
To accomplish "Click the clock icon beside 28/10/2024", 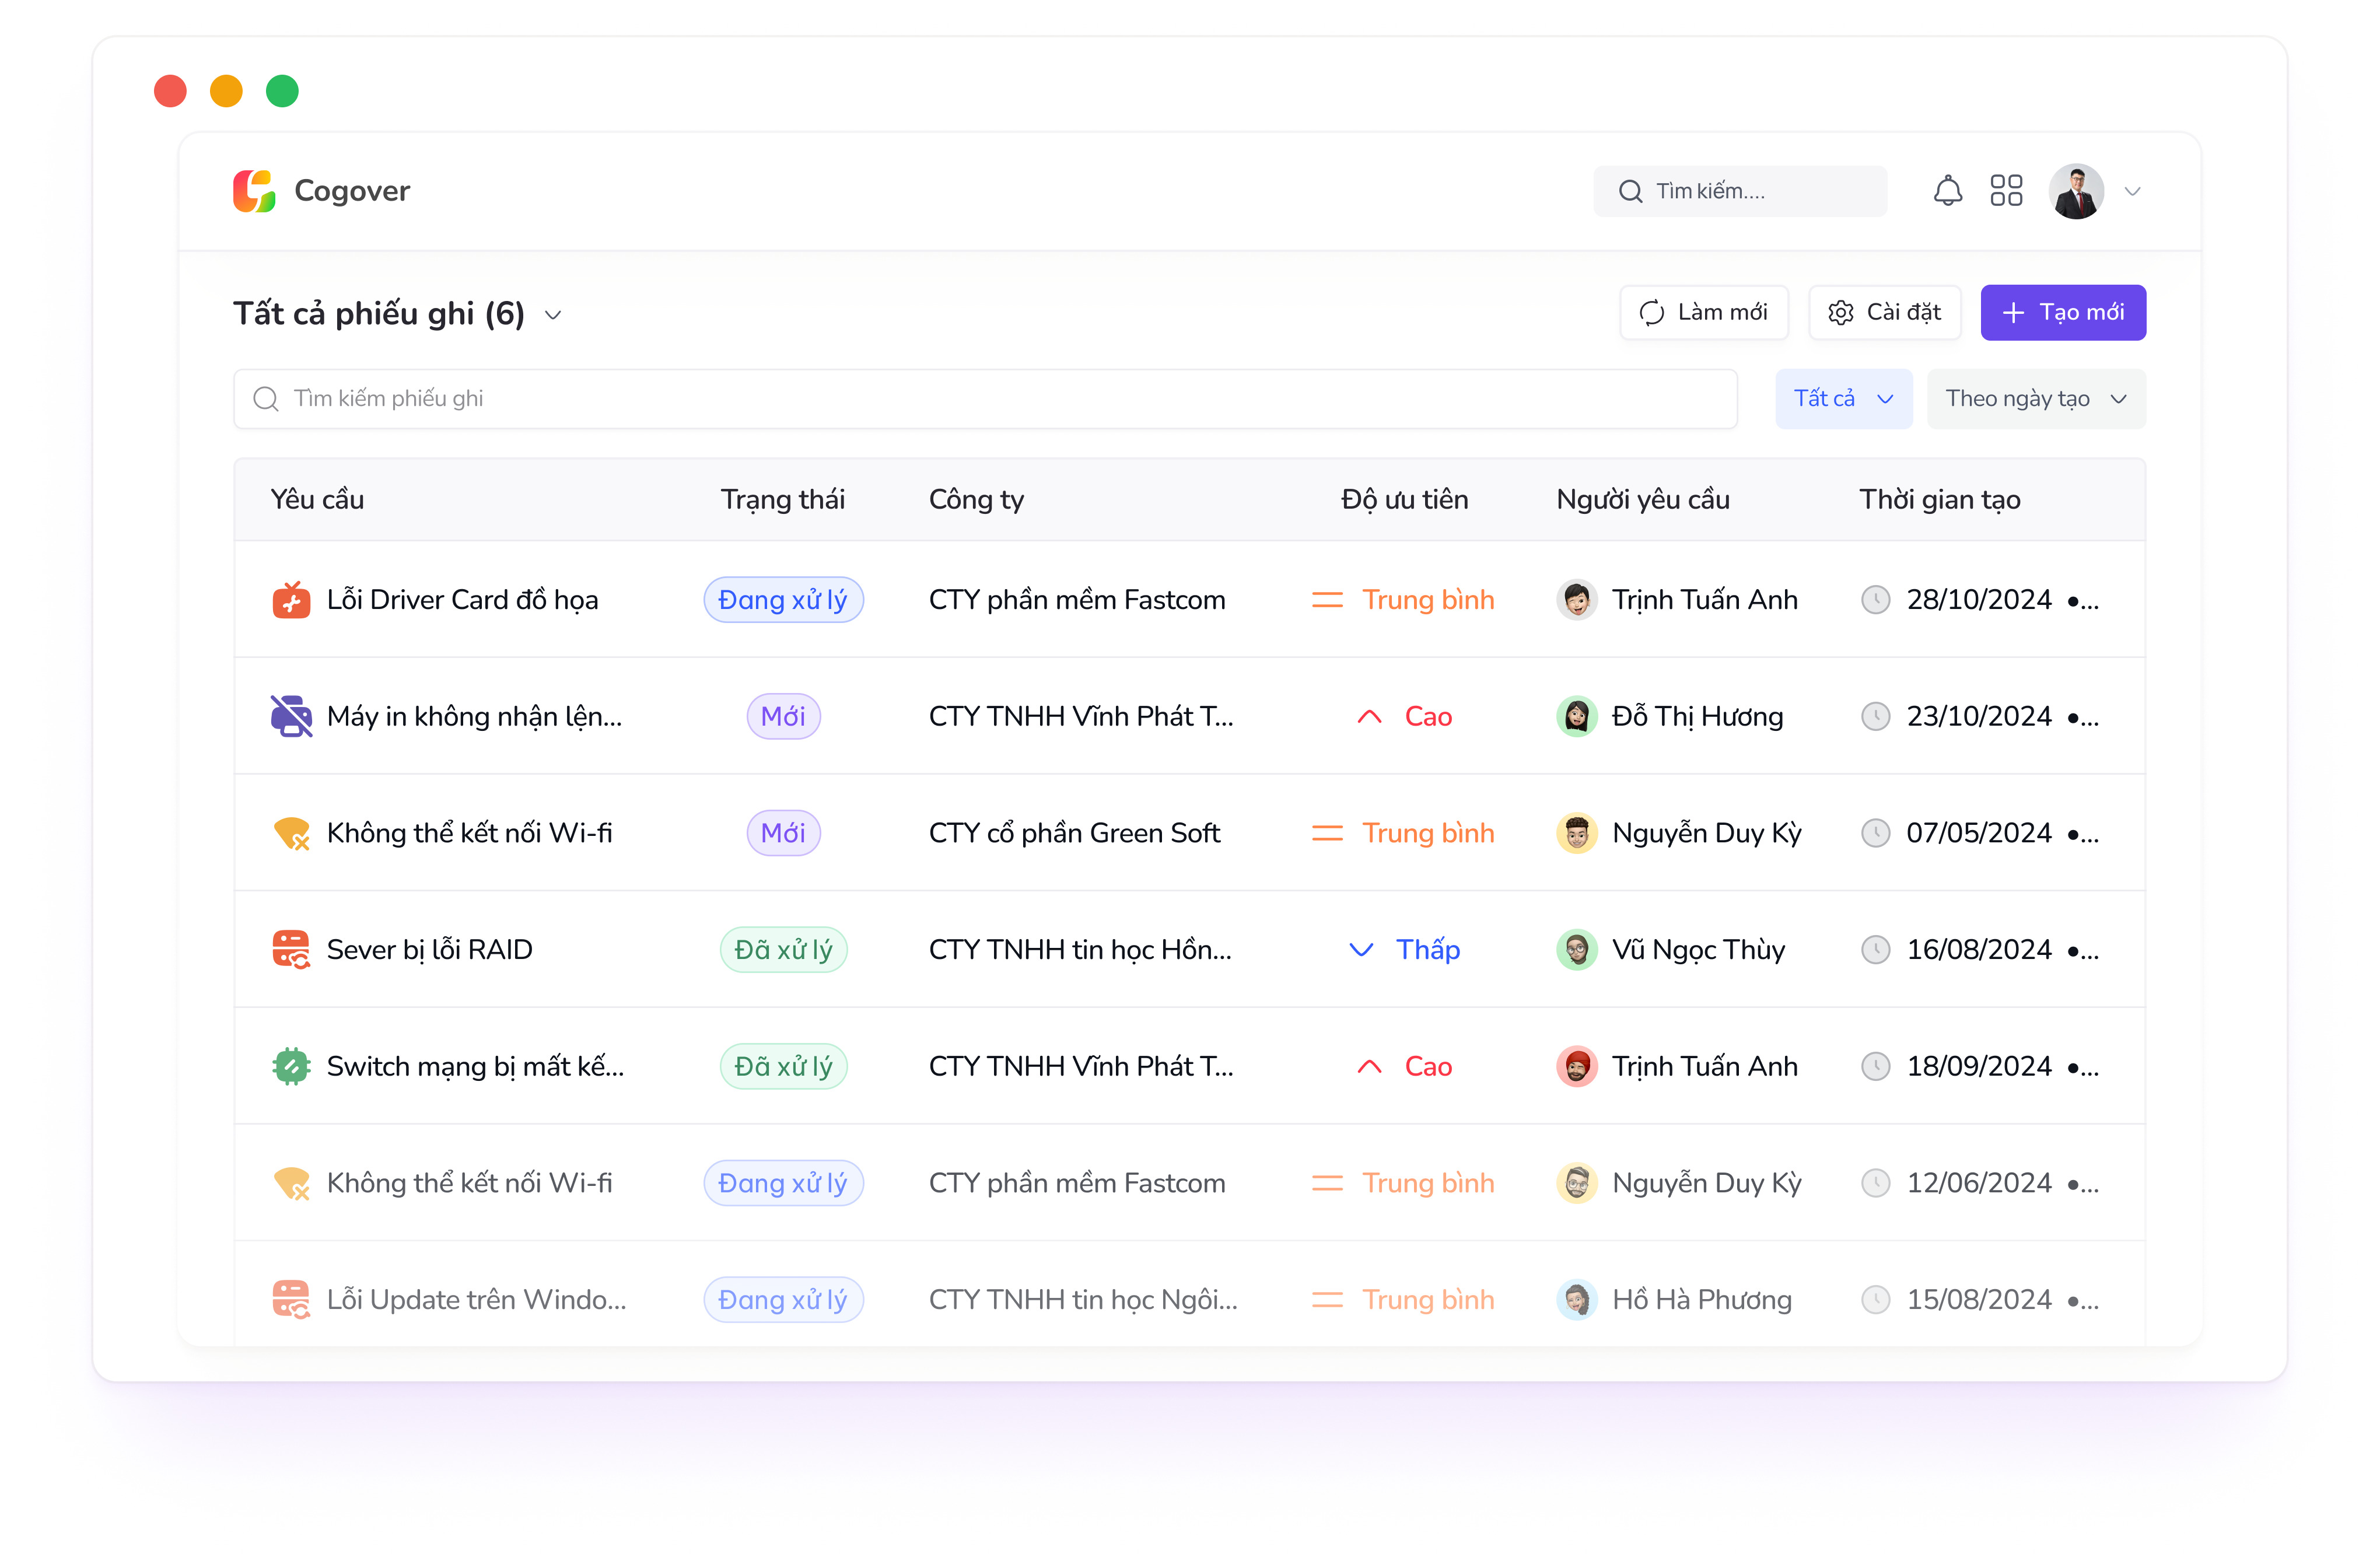I will click(x=1875, y=600).
